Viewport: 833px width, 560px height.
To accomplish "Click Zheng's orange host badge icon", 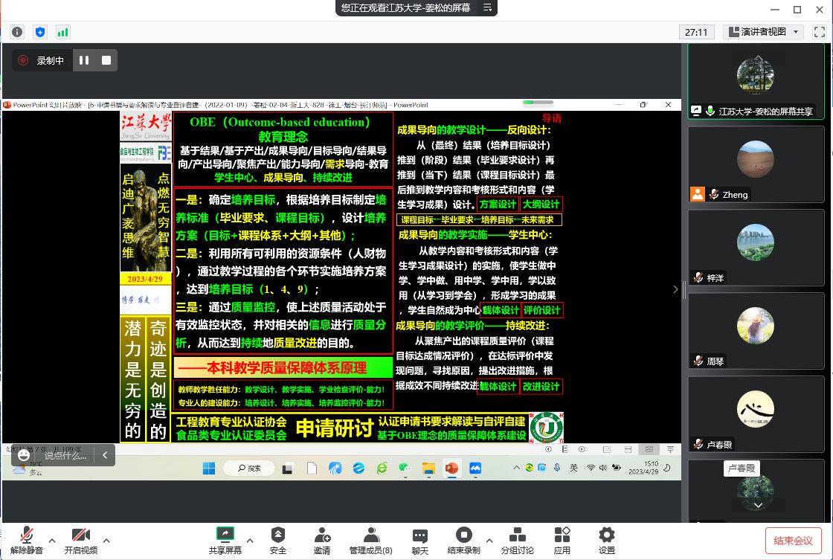I will click(698, 194).
